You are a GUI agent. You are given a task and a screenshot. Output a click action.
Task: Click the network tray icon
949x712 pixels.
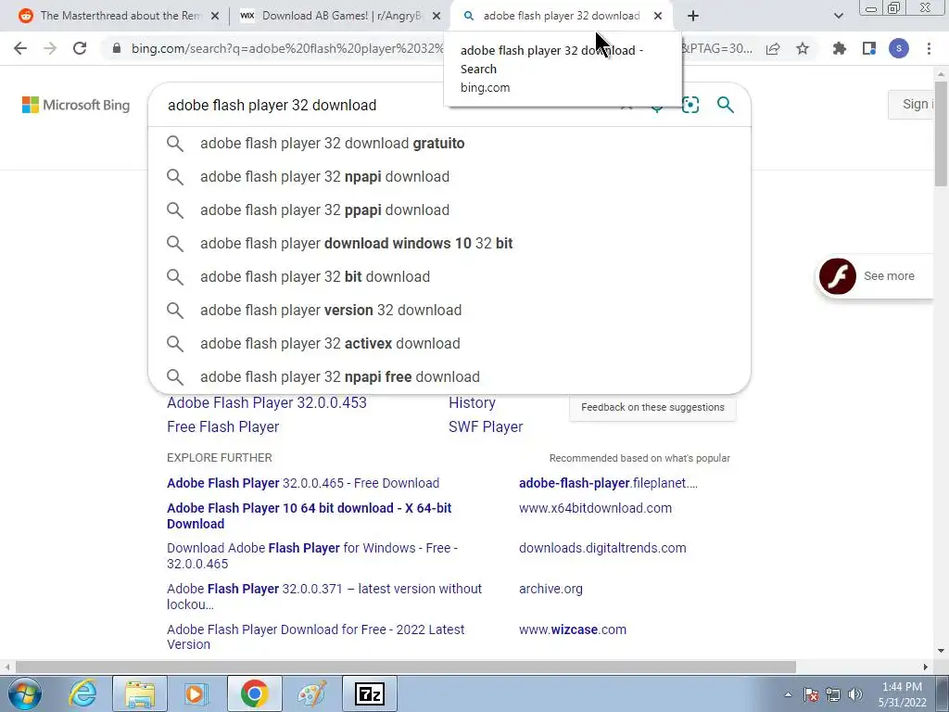click(833, 694)
